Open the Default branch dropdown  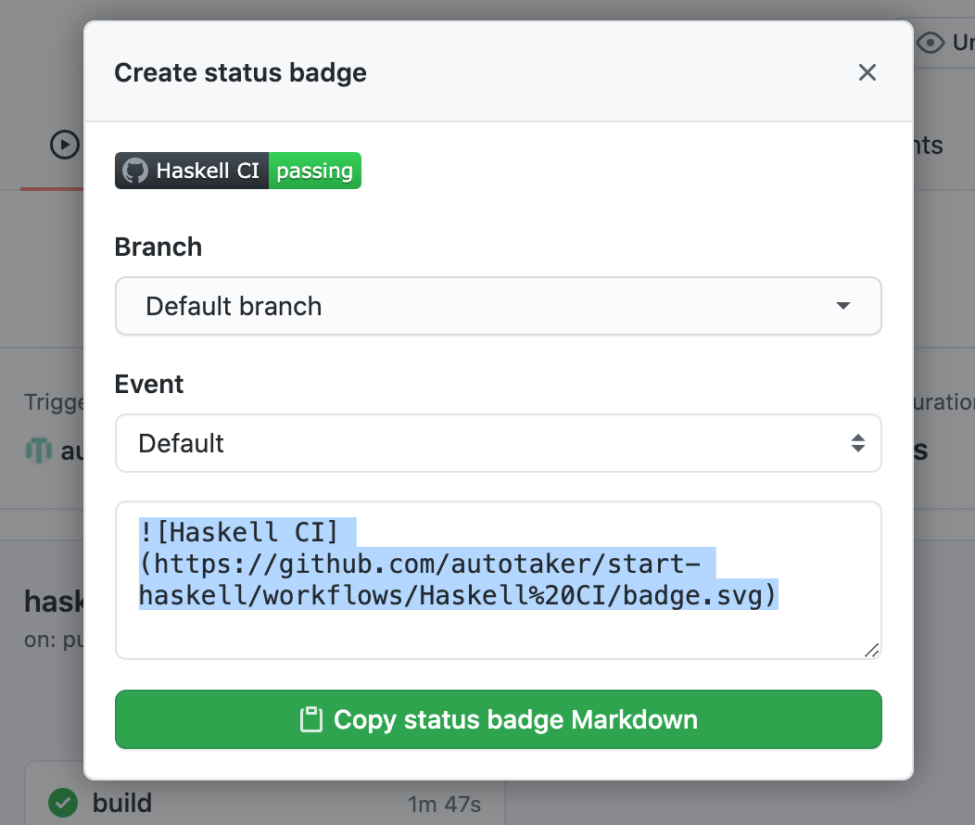coord(498,306)
